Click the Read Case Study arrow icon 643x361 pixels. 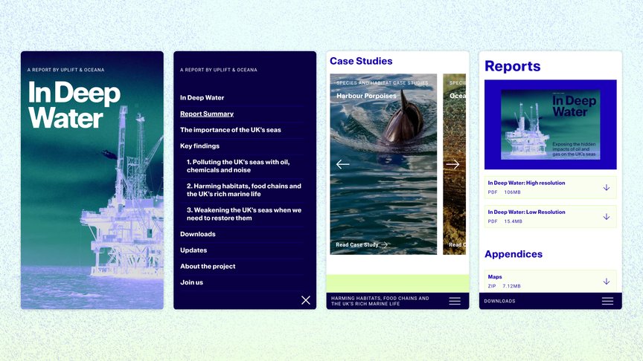[x=385, y=245]
